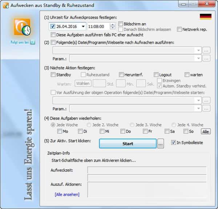Screen dimensions: 218x209
Task: Check the Sa weekday checkbox
Action: 167,131
